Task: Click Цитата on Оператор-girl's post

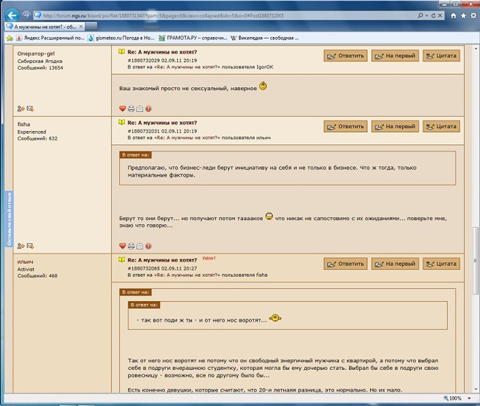Action: point(441,56)
